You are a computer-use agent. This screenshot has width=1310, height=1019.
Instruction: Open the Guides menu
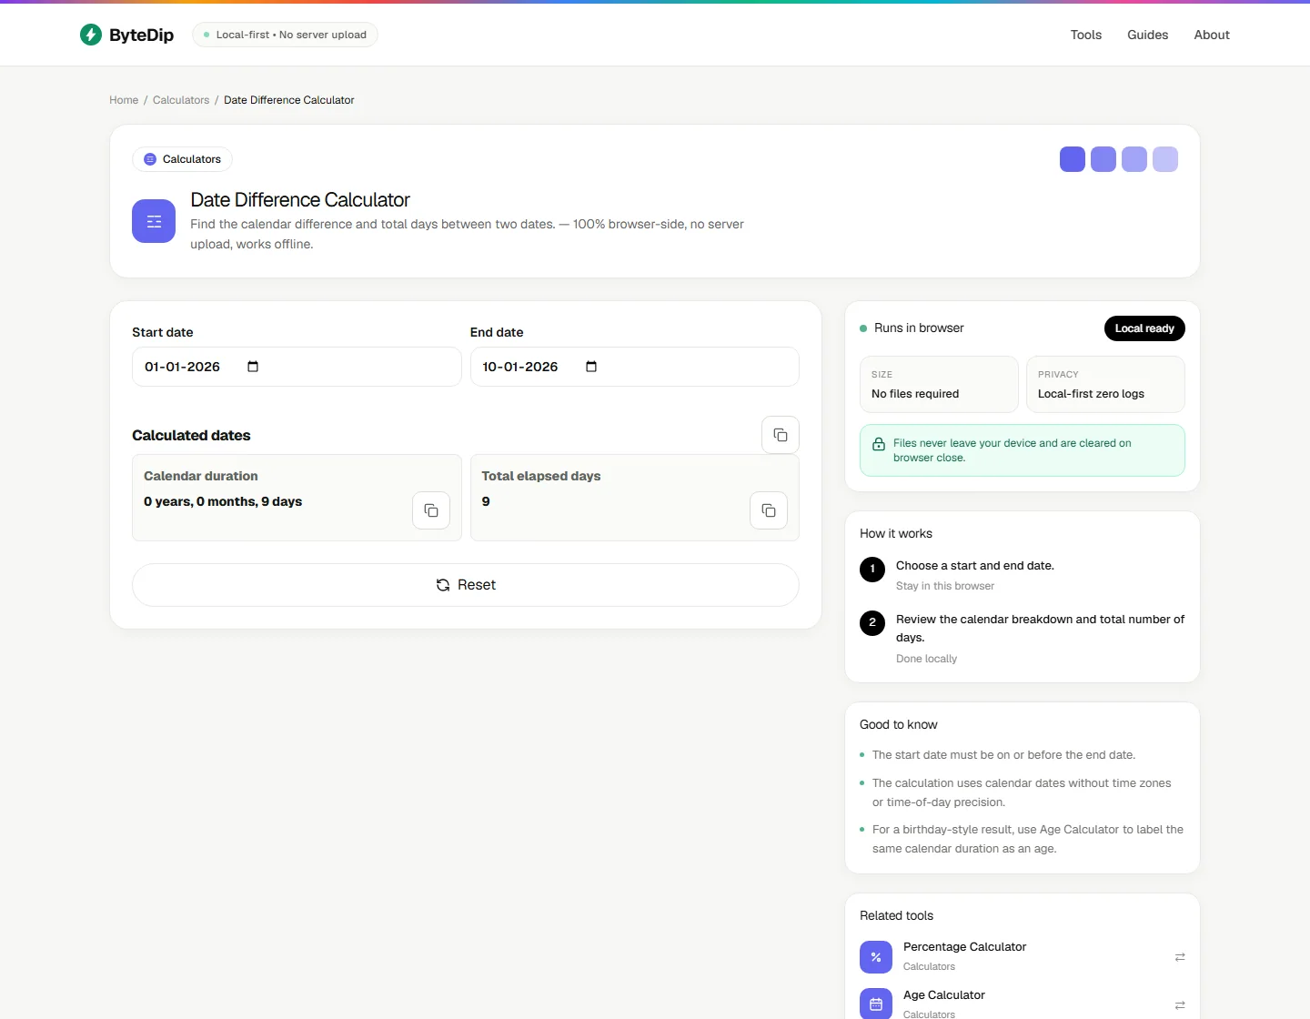tap(1148, 35)
